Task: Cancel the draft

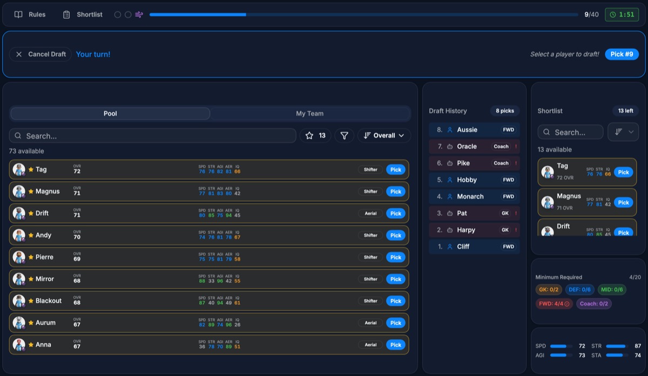Action: pyautogui.click(x=40, y=54)
